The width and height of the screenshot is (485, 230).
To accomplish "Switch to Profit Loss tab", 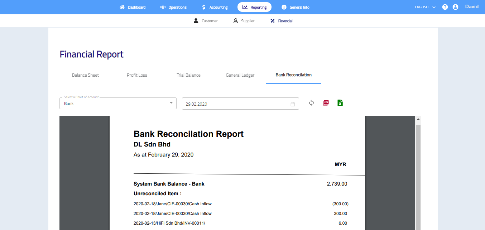I will (x=137, y=75).
